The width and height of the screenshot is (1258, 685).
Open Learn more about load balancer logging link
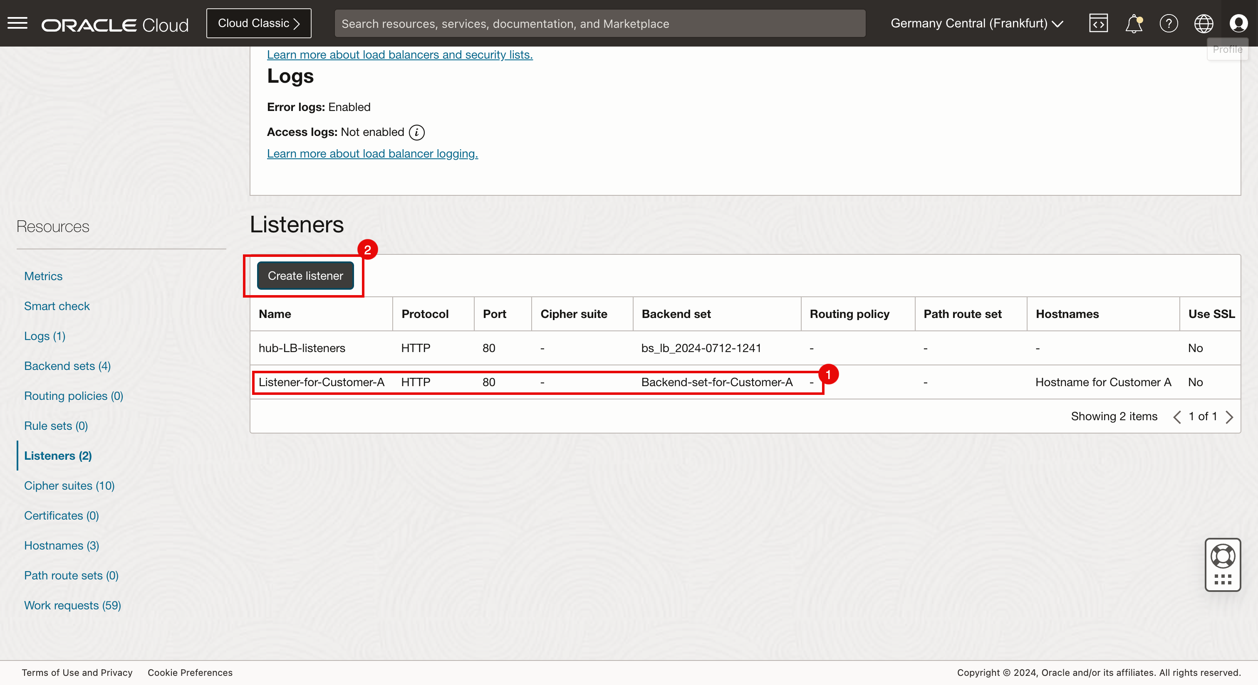(372, 154)
